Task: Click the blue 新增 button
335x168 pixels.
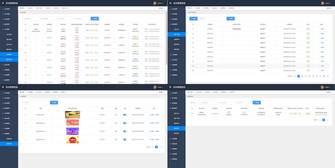Action: pyautogui.click(x=193, y=18)
